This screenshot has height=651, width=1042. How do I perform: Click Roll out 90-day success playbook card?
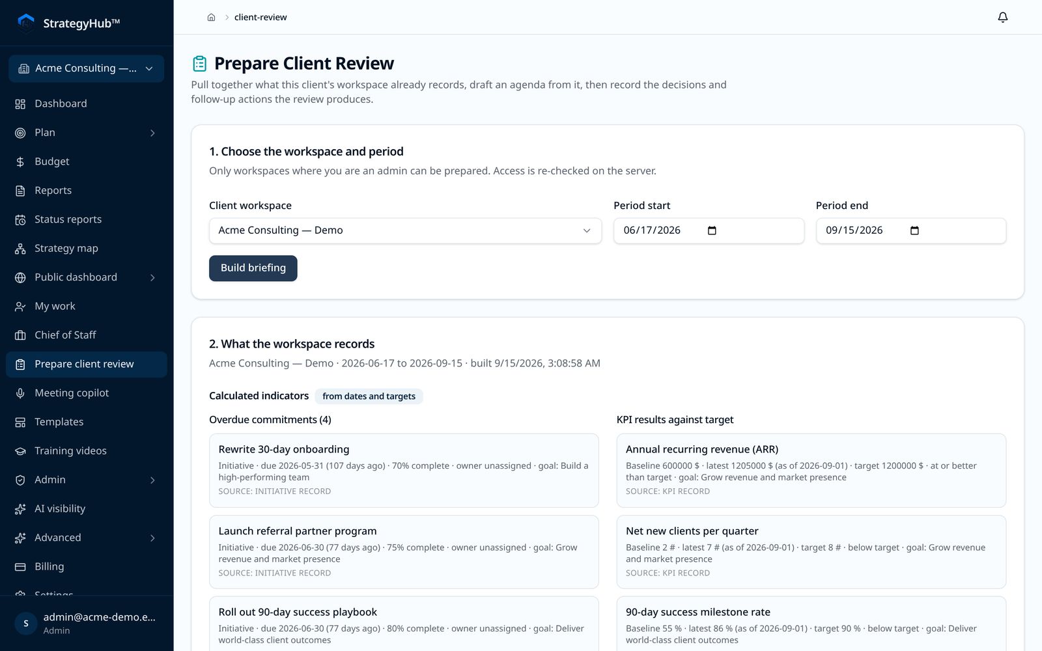[404, 624]
